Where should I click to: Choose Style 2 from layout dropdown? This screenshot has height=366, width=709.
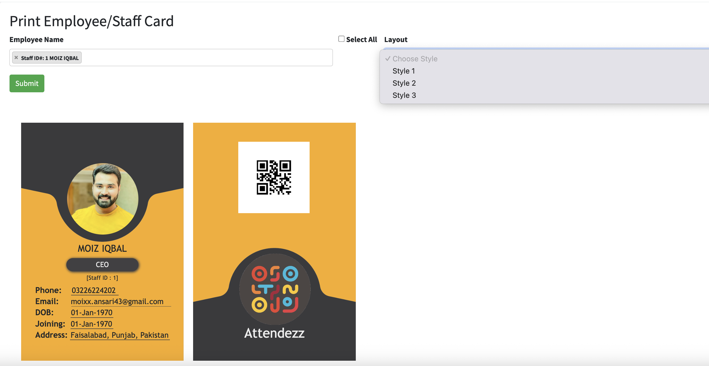[x=404, y=83]
